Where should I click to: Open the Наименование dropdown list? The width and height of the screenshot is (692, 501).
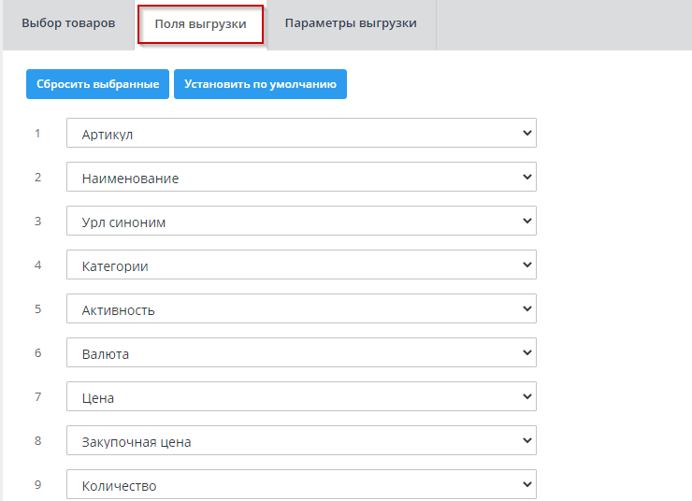point(301,178)
